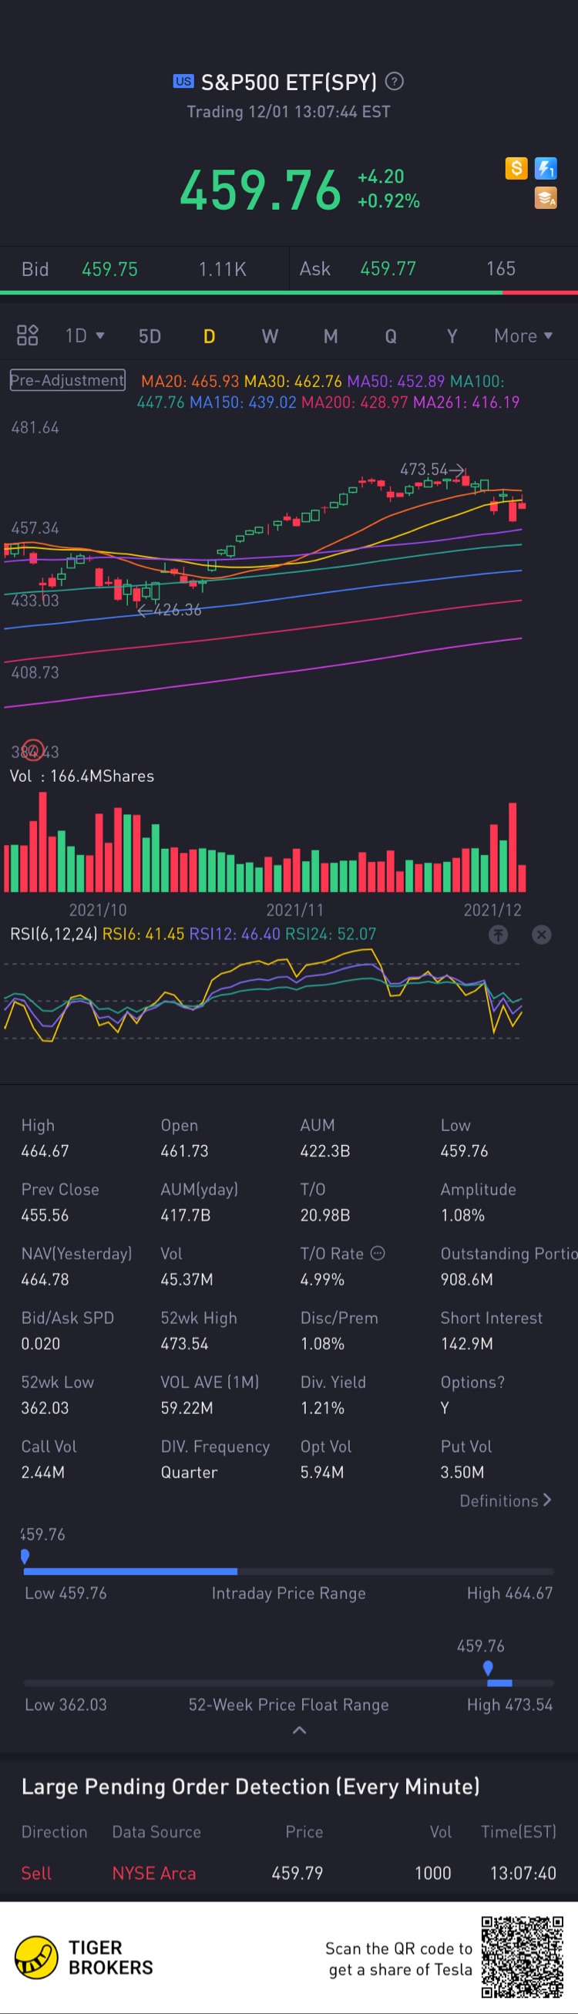Toggle the Pre-Adjustment price setting
The height and width of the screenshot is (2014, 578).
pyautogui.click(x=67, y=380)
